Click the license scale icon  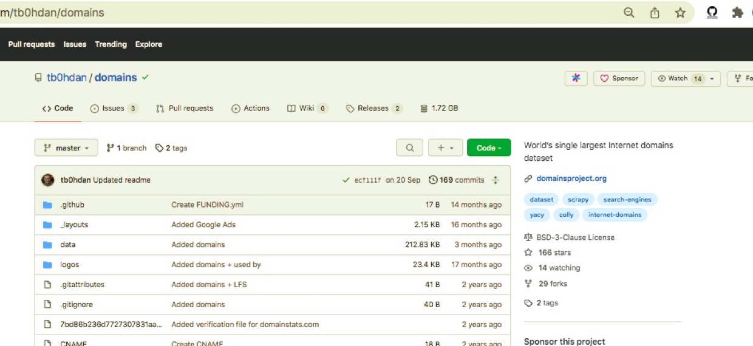point(528,237)
